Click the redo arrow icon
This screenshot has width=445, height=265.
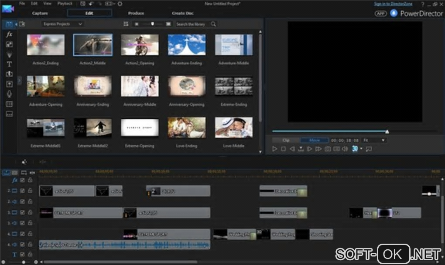(x=99, y=3)
